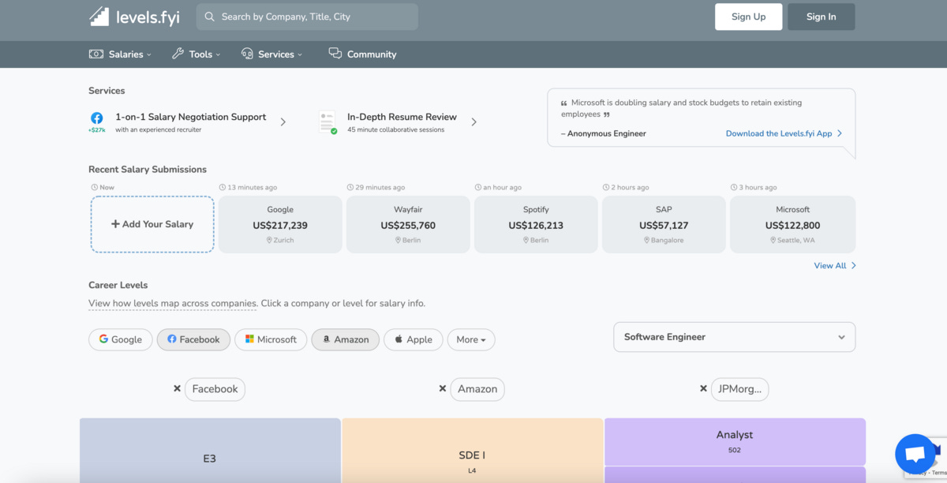
Task: Remove the Amazon comparison column with X
Action: click(x=443, y=389)
